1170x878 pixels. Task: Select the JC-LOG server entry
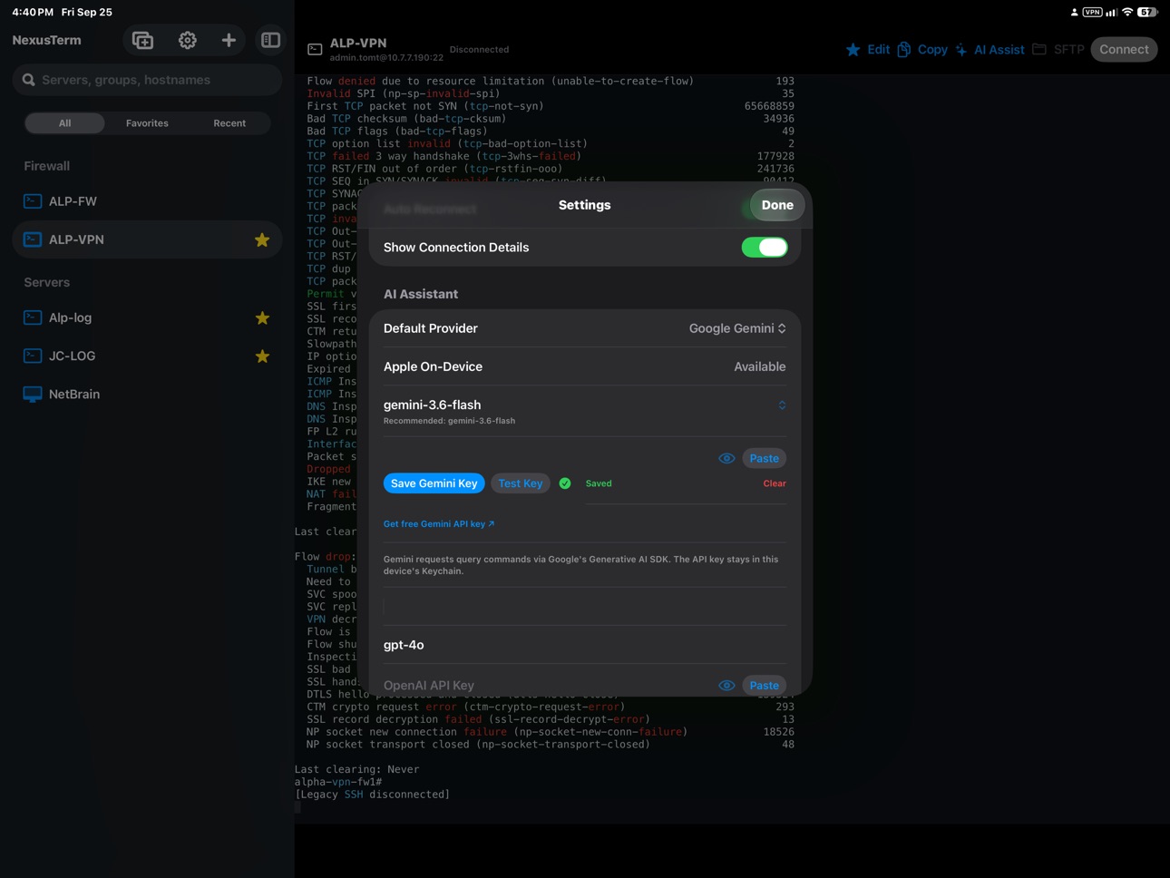coord(147,356)
